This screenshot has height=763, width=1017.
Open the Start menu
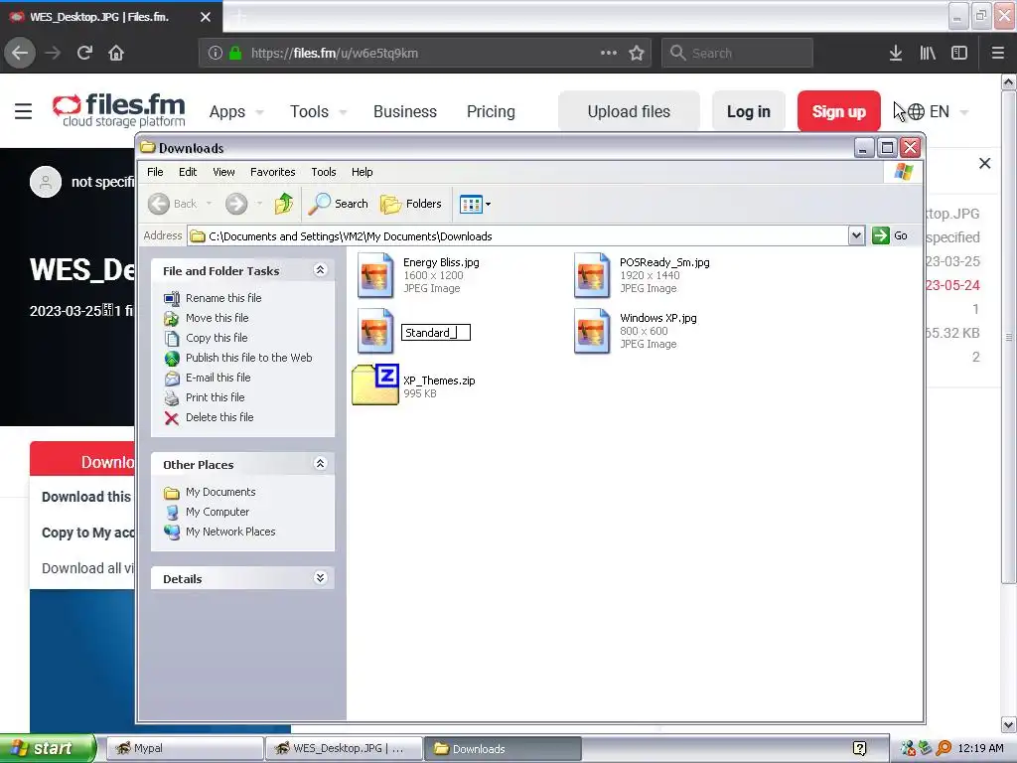pos(48,748)
